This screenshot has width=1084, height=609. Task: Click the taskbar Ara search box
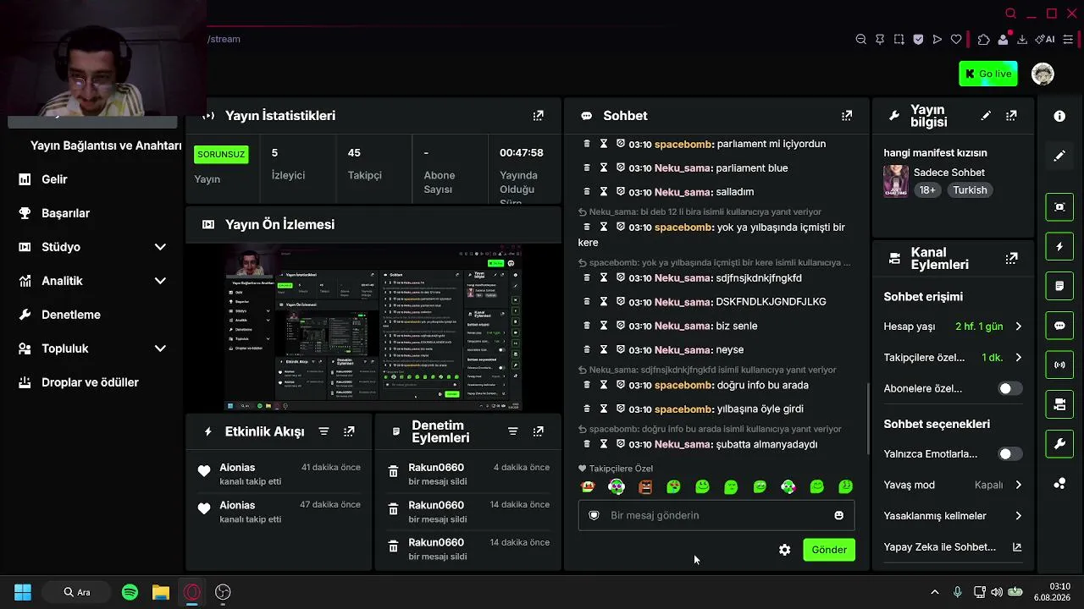click(x=77, y=592)
